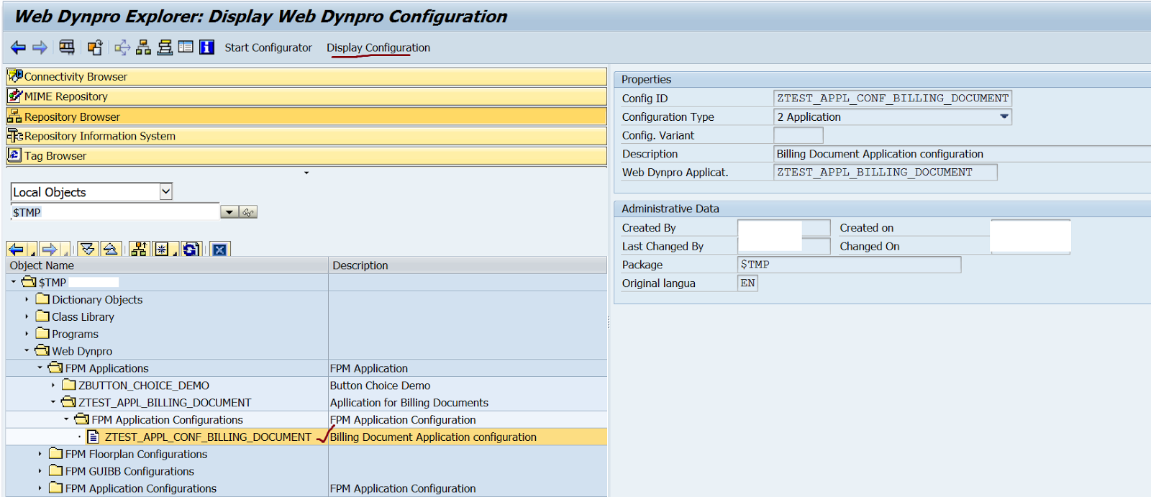
Task: Click the blue back arrow in top toolbar
Action: point(18,47)
